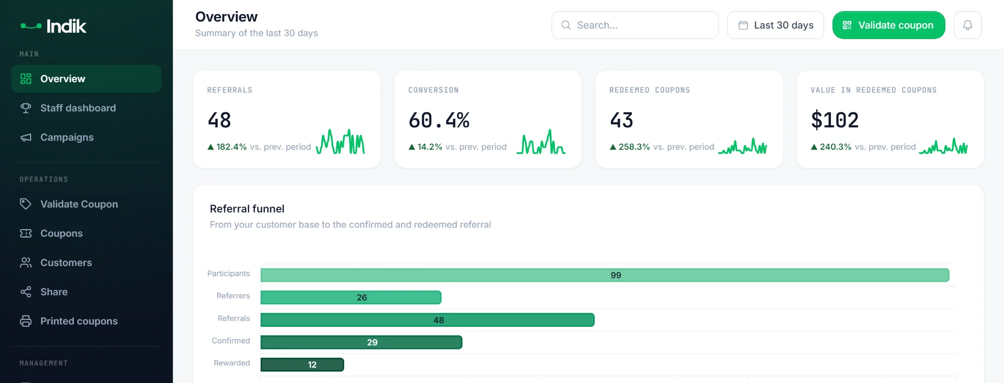Click the Referrals card sparkline chart

pos(340,142)
